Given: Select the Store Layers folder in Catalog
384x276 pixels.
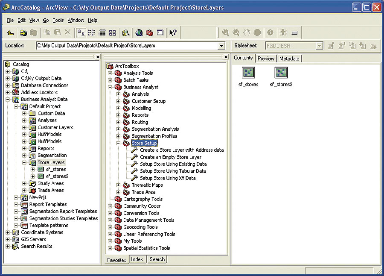Looking at the screenshot, I should pyautogui.click(x=51, y=162).
